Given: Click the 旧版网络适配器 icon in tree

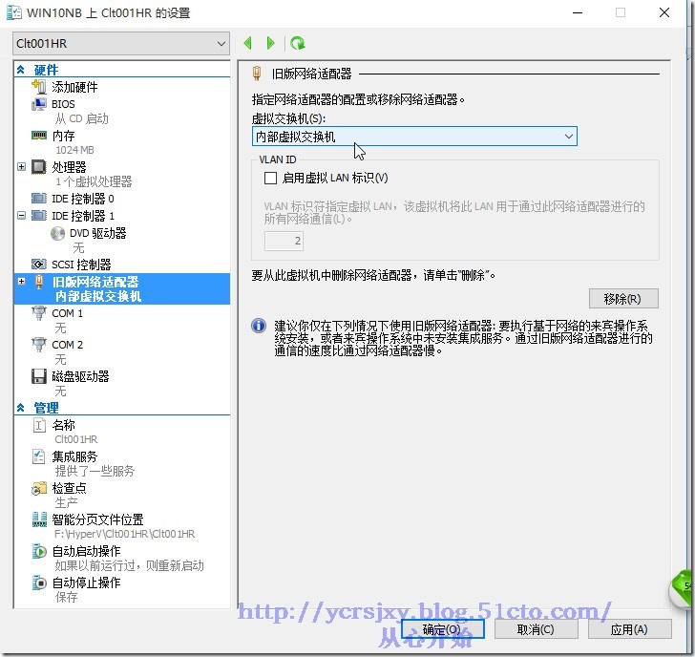Looking at the screenshot, I should (x=39, y=282).
